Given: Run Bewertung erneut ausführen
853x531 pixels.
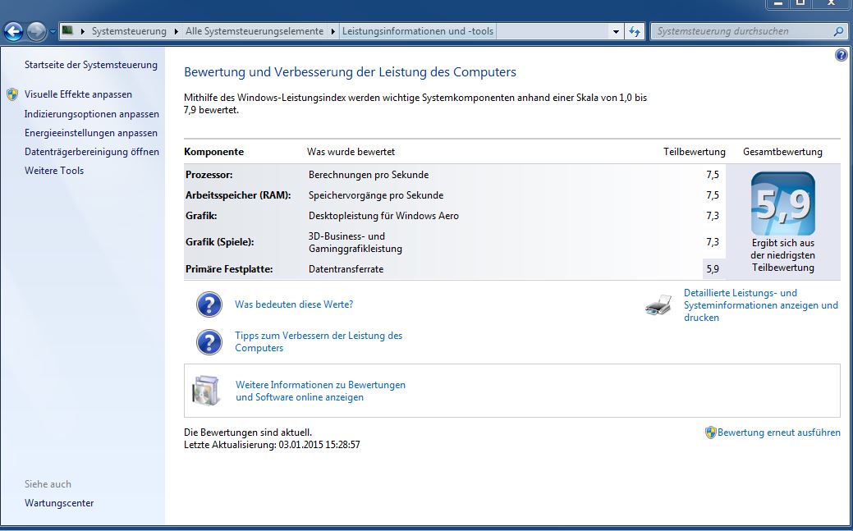Looking at the screenshot, I should (x=779, y=433).
